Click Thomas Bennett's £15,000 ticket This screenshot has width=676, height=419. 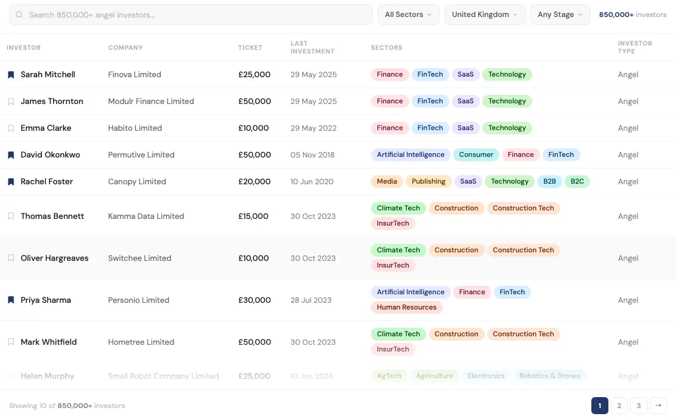point(253,216)
